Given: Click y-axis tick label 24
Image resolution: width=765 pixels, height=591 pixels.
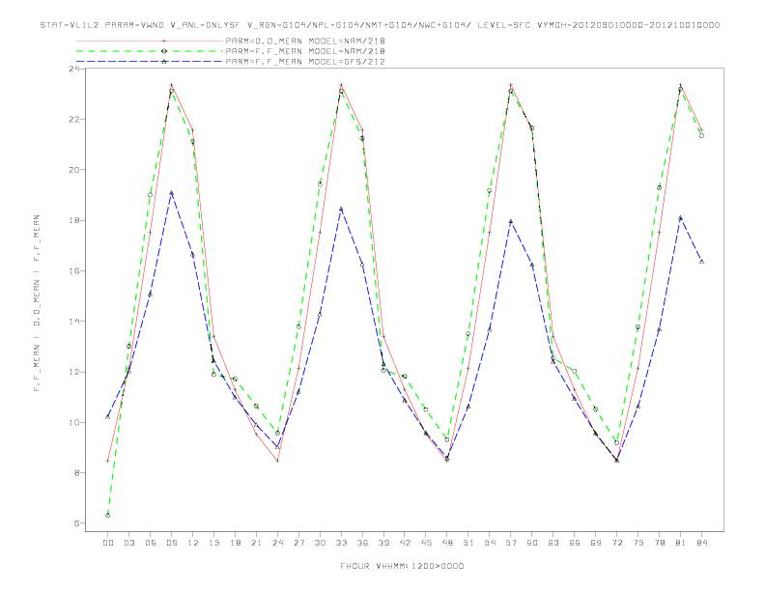Looking at the screenshot, I should (x=74, y=69).
